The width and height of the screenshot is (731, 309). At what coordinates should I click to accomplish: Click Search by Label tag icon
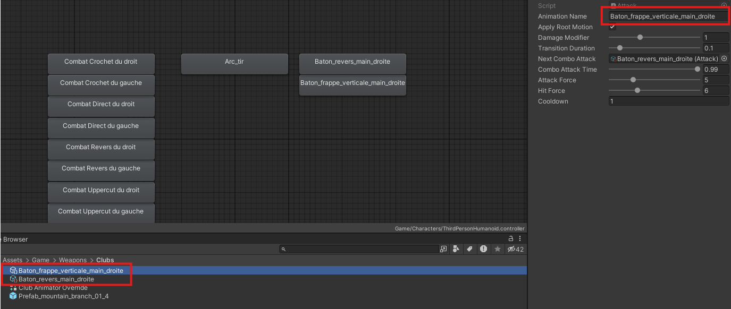coord(469,249)
